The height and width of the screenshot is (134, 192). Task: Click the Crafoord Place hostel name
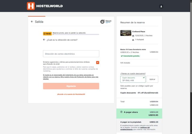(x=139, y=32)
